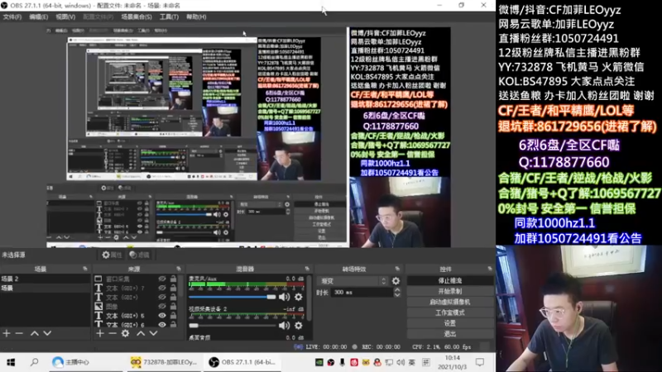The height and width of the screenshot is (372, 662).
Task: Toggle visibility of the 图像 source
Action: coord(162,306)
